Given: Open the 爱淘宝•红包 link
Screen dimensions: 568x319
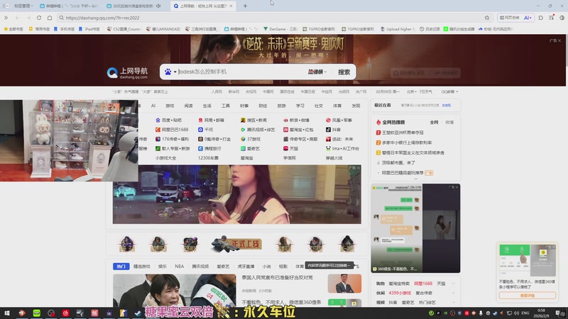Looking at the screenshot, I should pyautogui.click(x=298, y=130).
